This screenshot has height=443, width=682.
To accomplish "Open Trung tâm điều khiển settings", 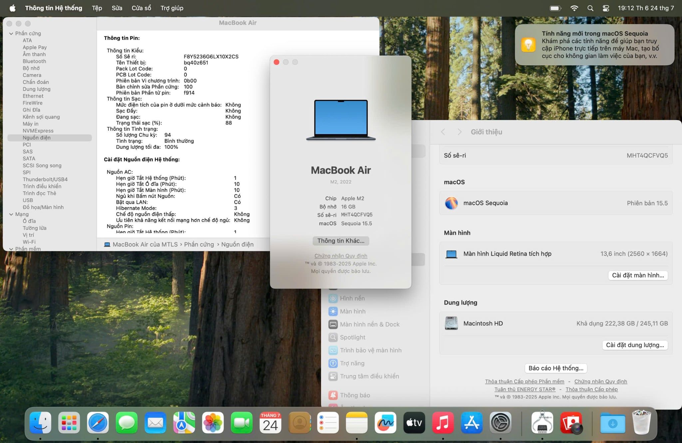I will [364, 376].
